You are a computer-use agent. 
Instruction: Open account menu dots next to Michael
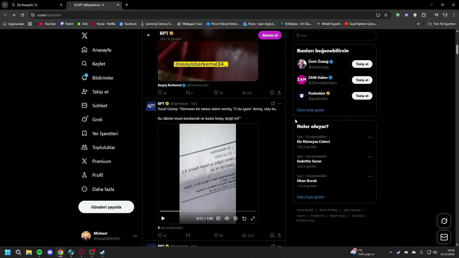pos(135,236)
